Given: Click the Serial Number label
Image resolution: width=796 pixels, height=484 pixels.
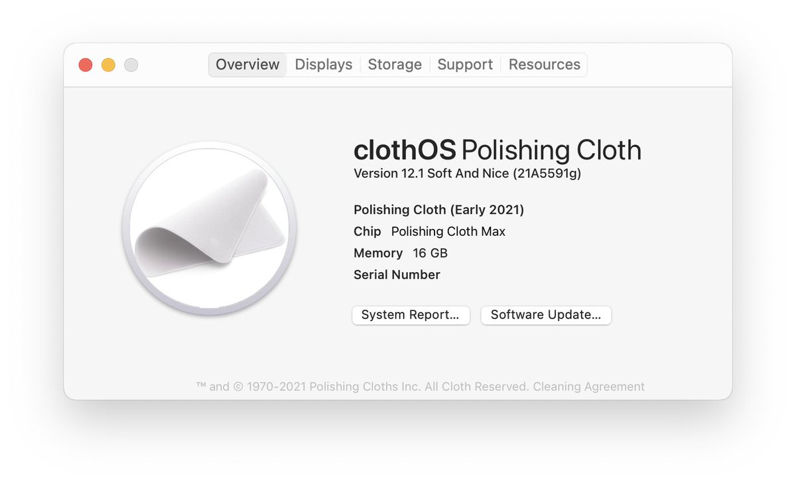Looking at the screenshot, I should [x=397, y=275].
